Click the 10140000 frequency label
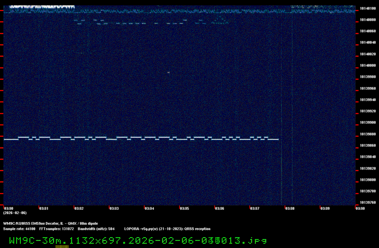379x248 pixels. [368, 65]
